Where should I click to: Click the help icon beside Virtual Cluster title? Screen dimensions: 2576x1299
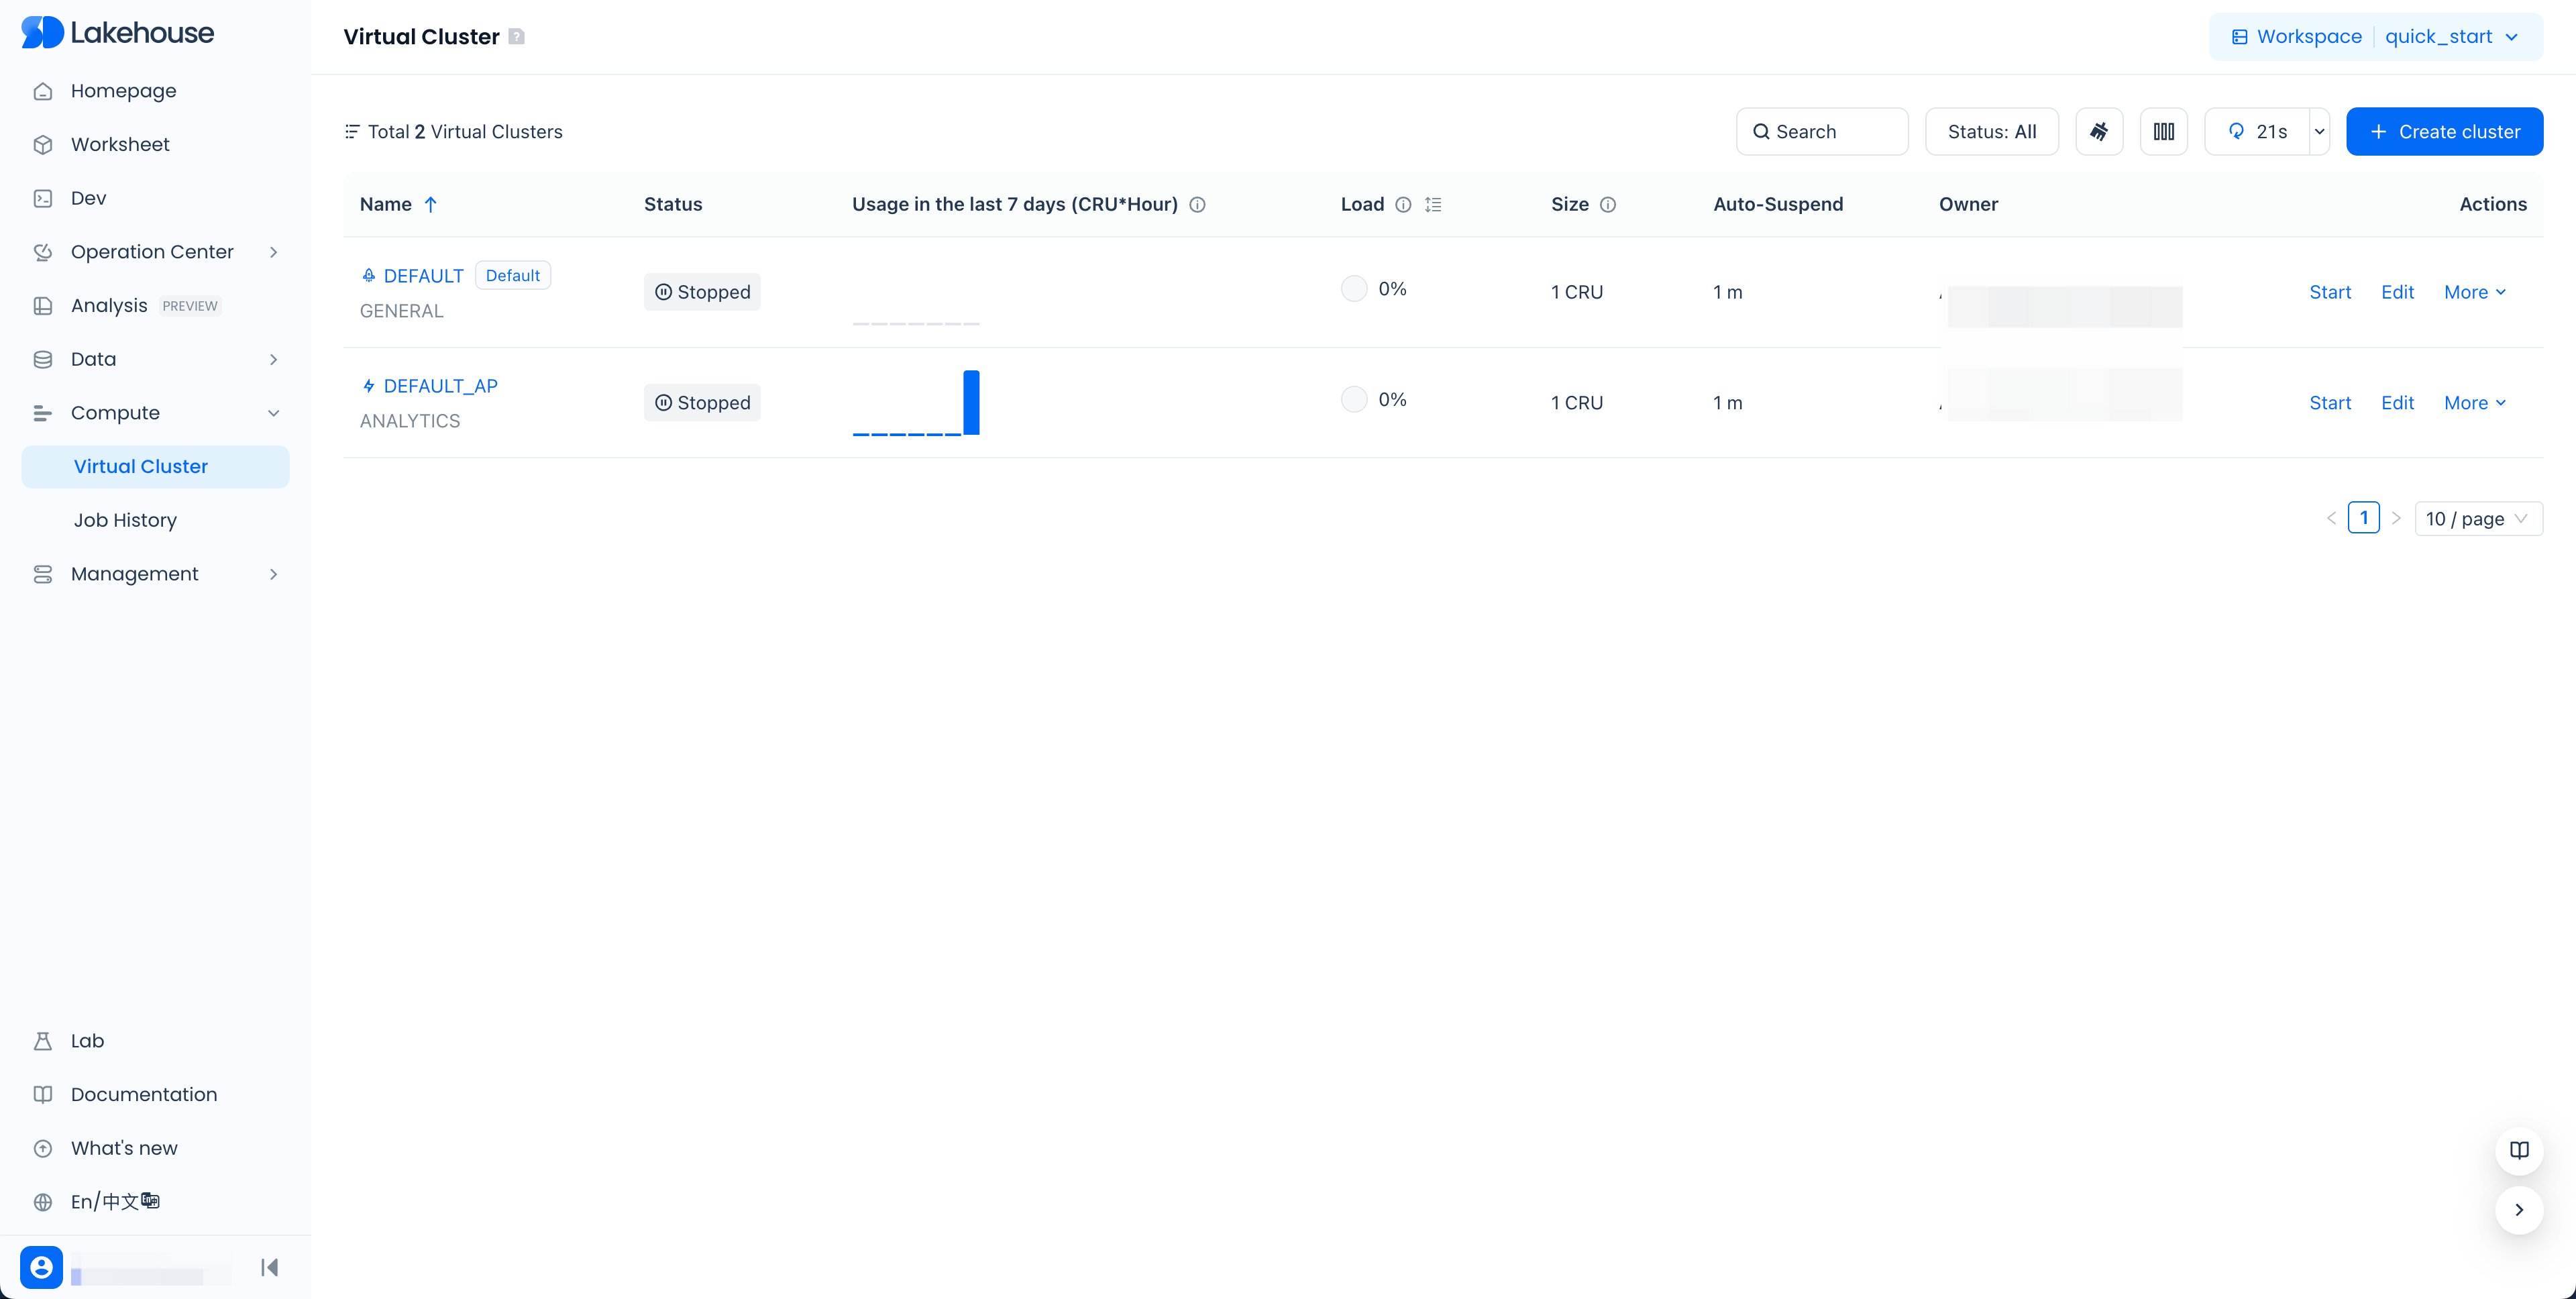516,37
